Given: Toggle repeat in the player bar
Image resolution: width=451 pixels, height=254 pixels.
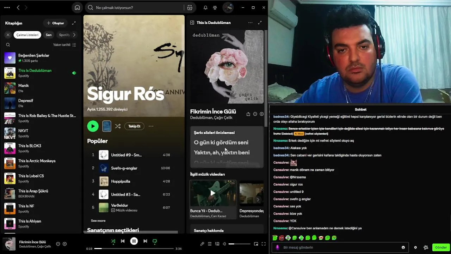Looking at the screenshot, I should tap(155, 241).
